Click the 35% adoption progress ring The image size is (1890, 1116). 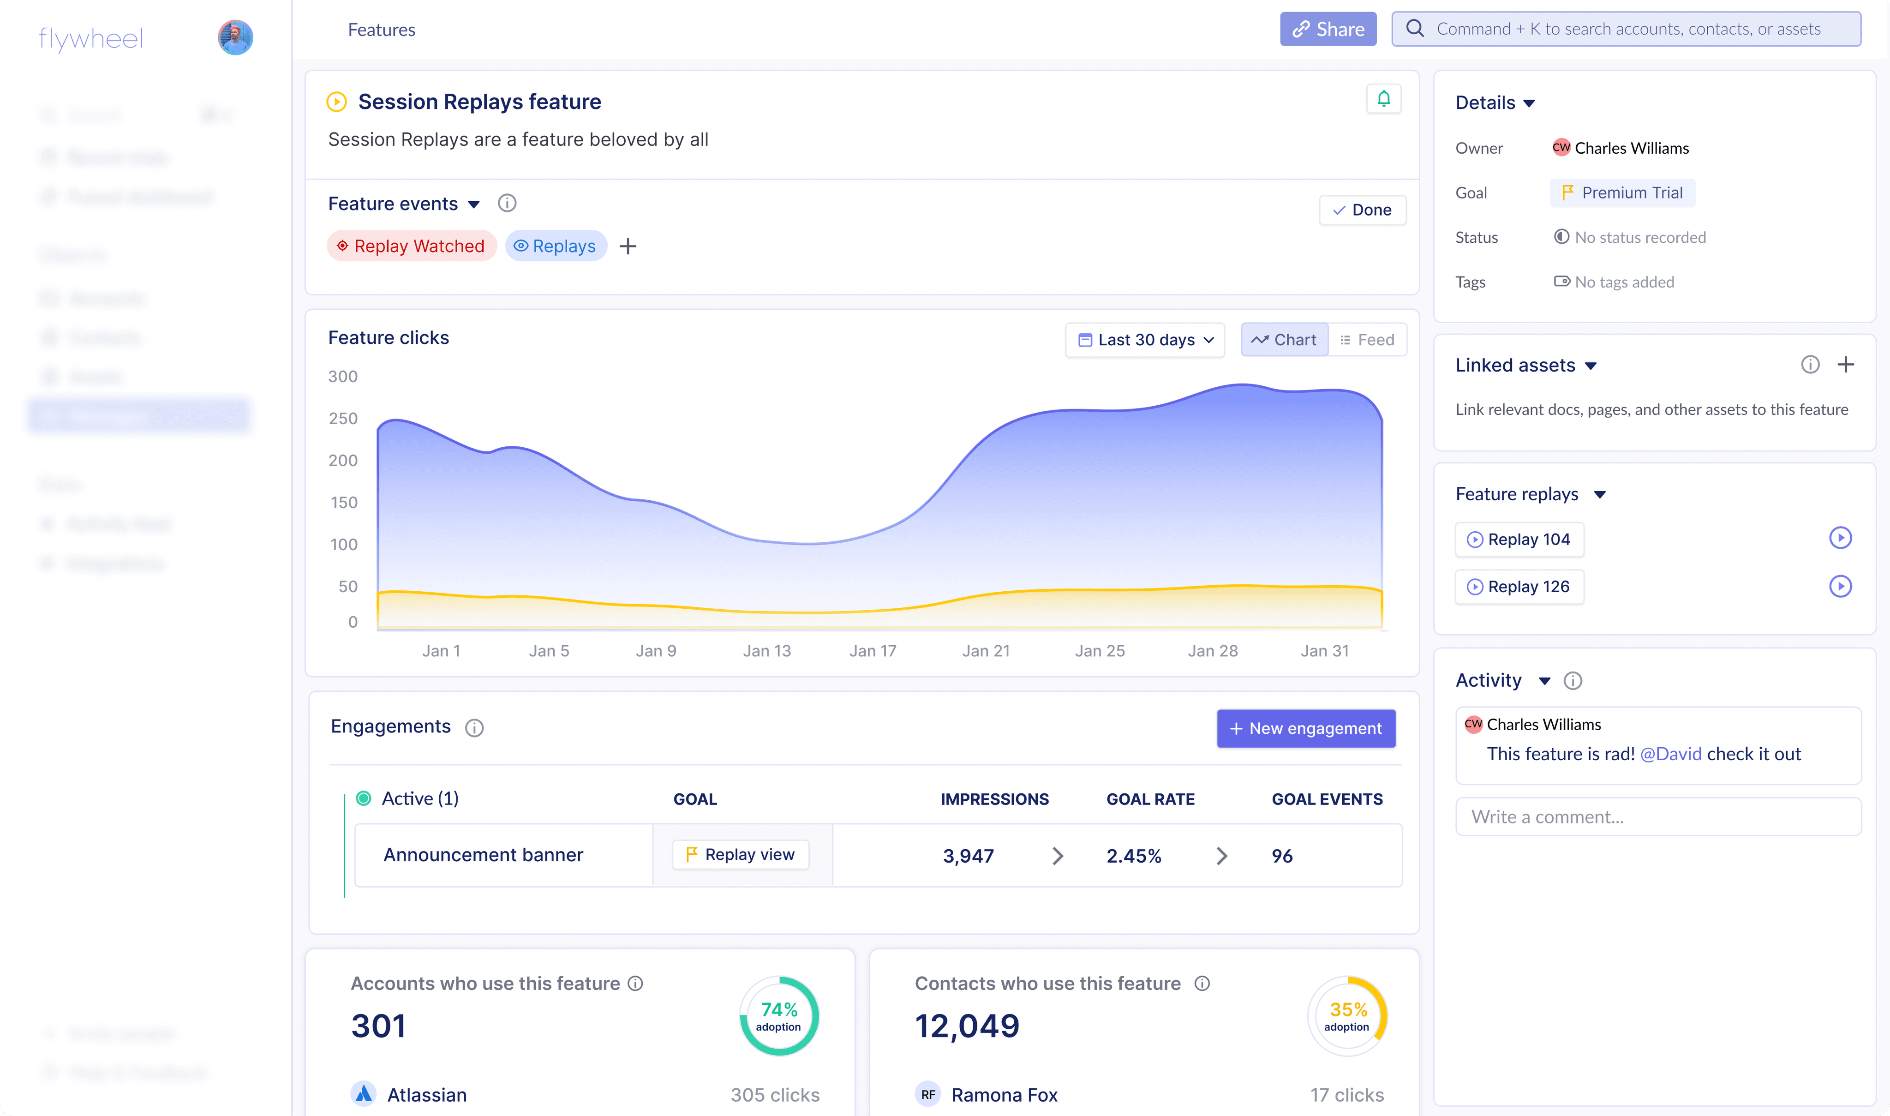point(1347,1015)
